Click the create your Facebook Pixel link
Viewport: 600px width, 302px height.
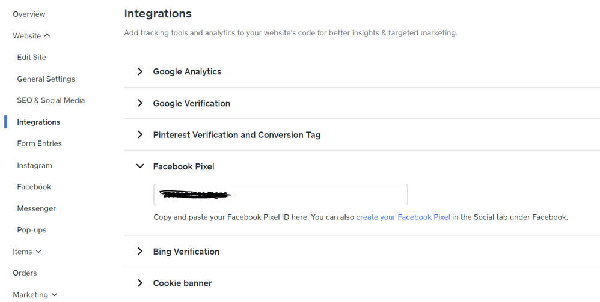click(x=403, y=217)
